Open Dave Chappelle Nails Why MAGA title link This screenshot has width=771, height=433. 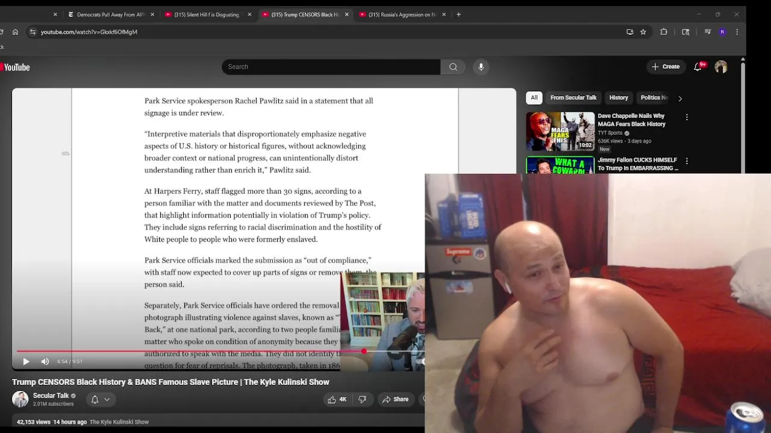point(631,120)
